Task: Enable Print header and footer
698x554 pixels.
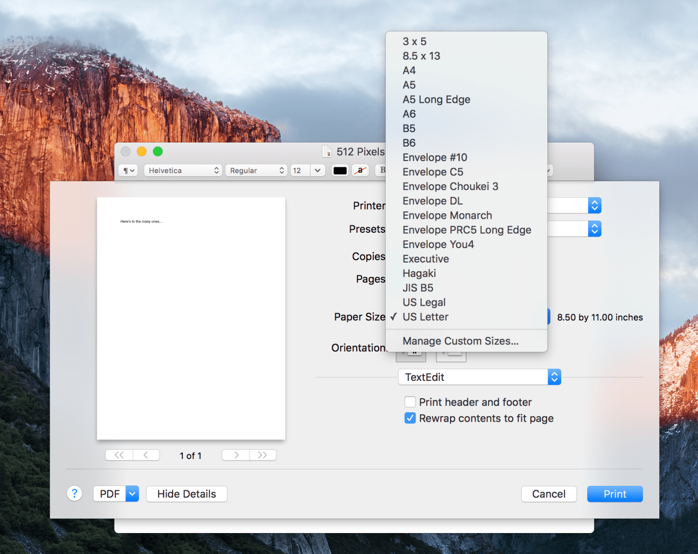Action: [x=410, y=402]
